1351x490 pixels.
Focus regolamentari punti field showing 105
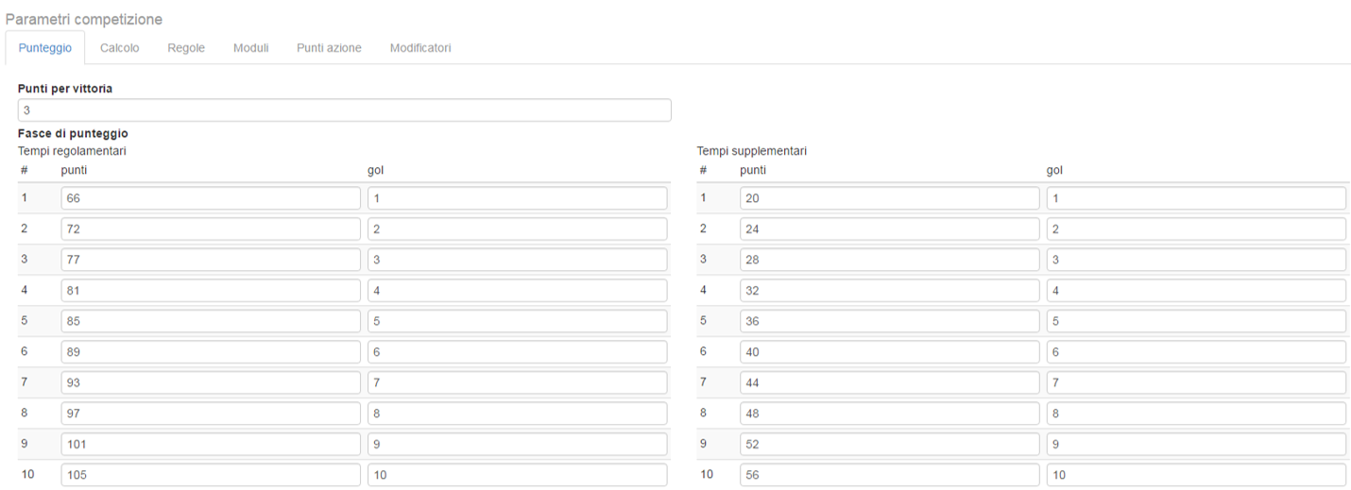(x=211, y=475)
